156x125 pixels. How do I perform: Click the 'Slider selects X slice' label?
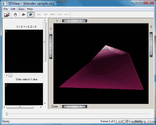click(x=27, y=79)
